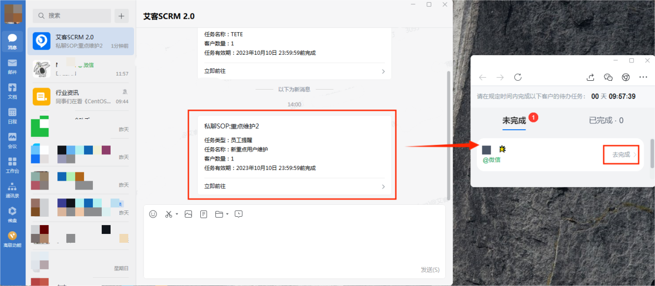
Task: Expand the screenshot scissors dropdown arrow
Action: click(x=177, y=214)
